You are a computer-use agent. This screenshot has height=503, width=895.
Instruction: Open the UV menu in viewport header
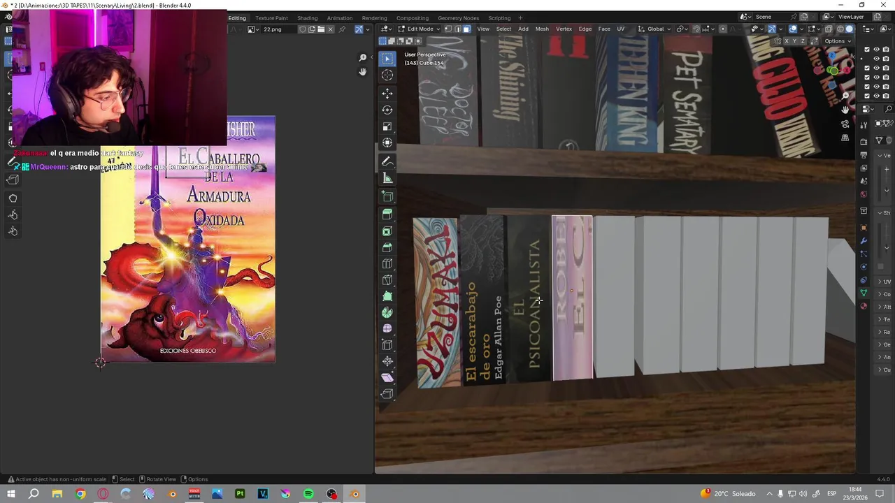click(620, 29)
